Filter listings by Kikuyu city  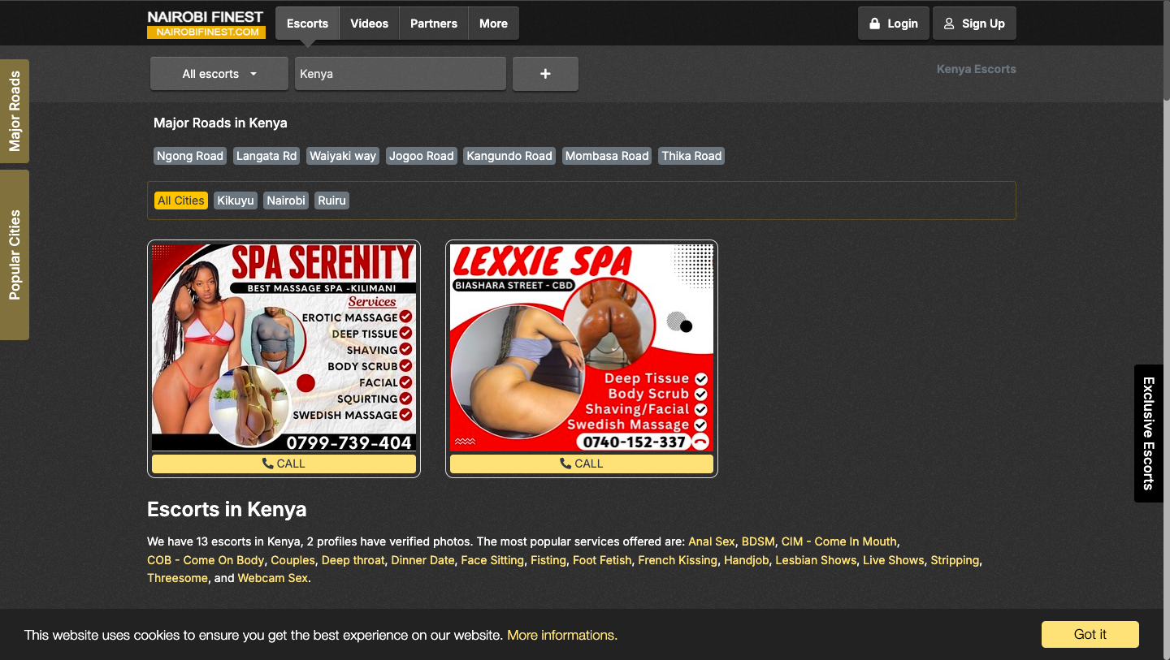[236, 201]
